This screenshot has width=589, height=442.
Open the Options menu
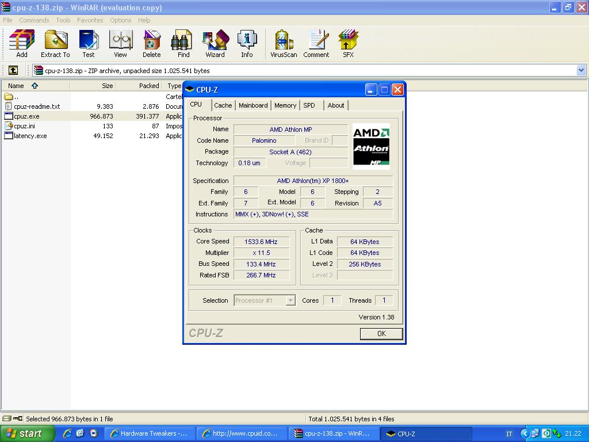pyautogui.click(x=121, y=20)
